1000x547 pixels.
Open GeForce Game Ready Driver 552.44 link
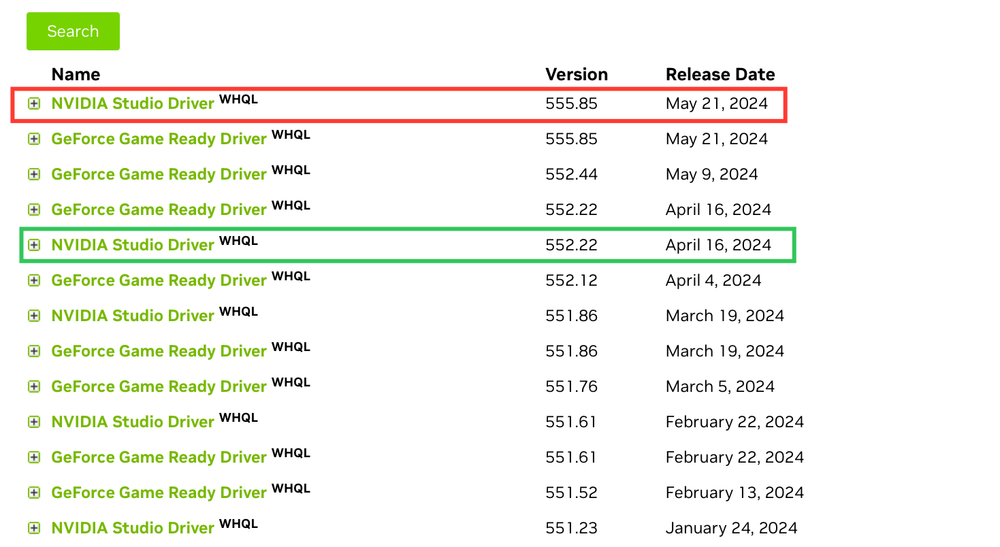[x=159, y=174]
